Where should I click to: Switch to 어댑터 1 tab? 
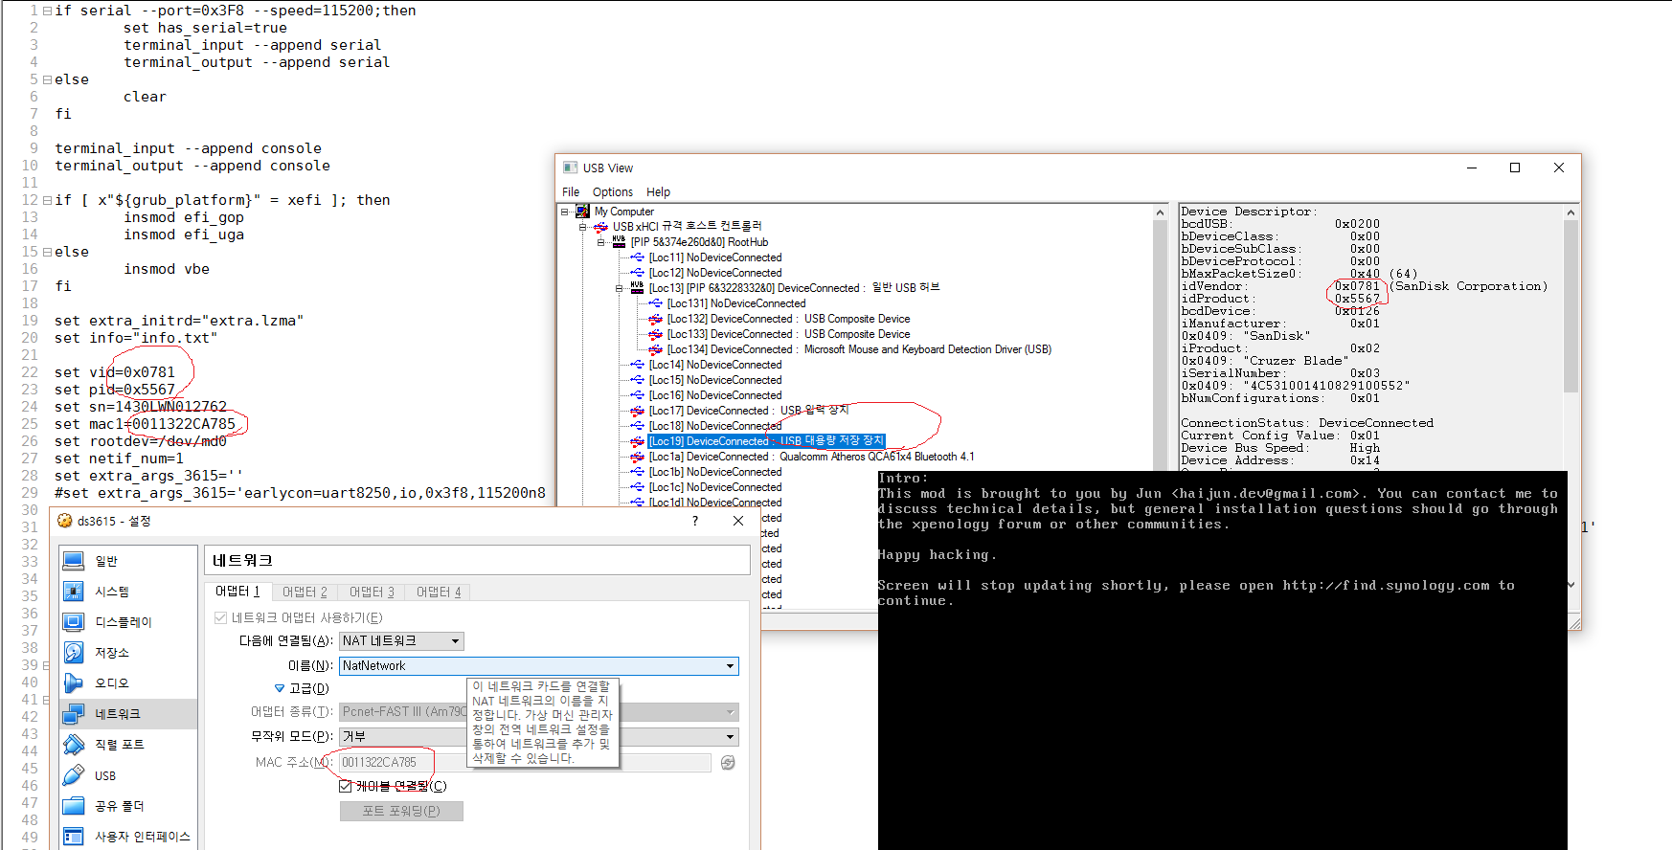point(237,592)
